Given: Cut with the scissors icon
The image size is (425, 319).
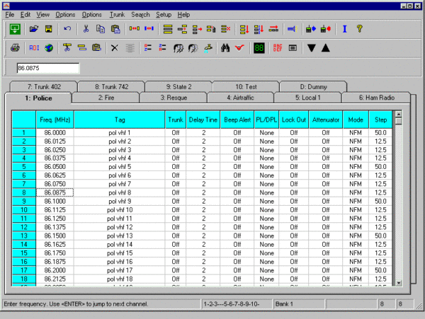Looking at the screenshot, I should click(x=86, y=29).
